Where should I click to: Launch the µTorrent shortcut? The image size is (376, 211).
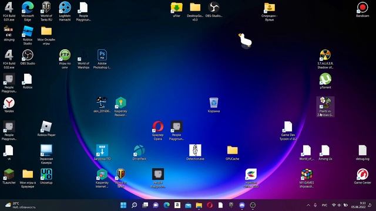point(325,81)
